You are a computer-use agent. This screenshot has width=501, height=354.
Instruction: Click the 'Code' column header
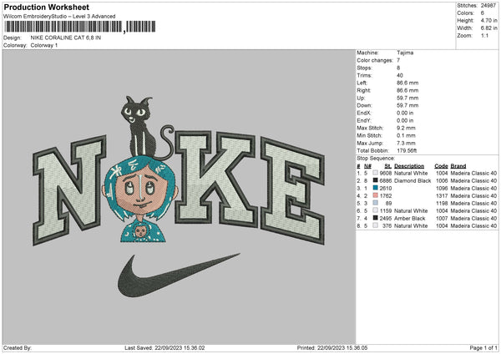click(x=441, y=166)
